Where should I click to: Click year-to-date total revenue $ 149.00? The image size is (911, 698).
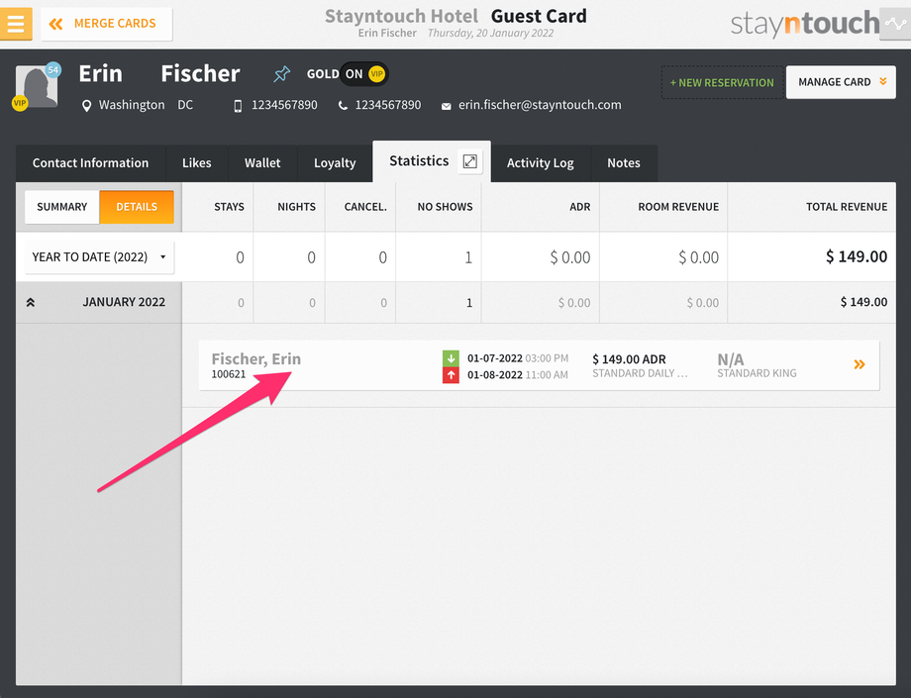pos(857,256)
